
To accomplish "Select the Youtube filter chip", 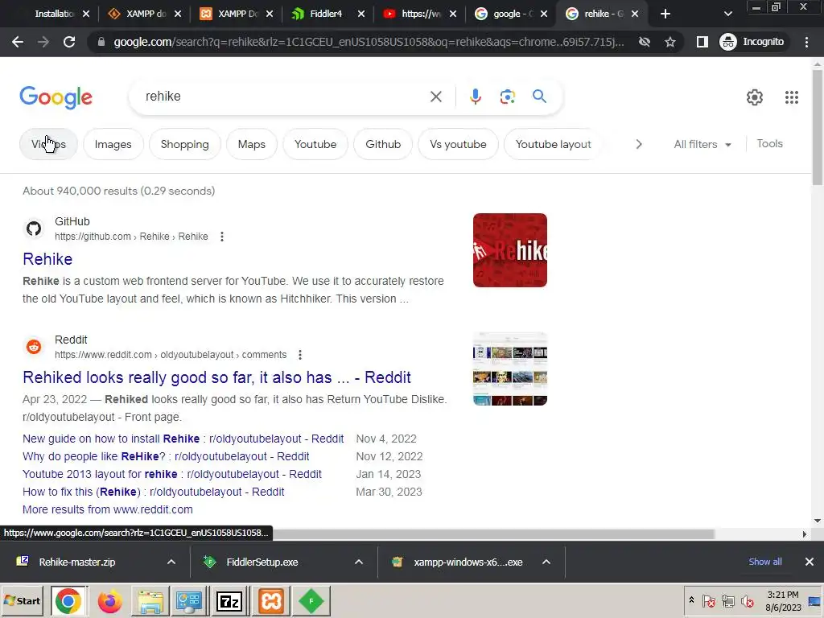I will tap(315, 145).
